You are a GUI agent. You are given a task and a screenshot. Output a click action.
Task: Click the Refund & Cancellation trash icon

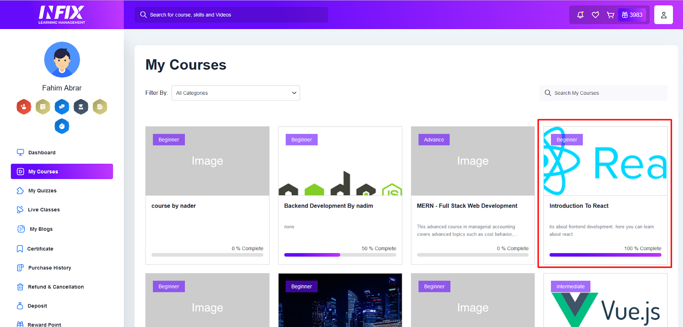pyautogui.click(x=20, y=287)
